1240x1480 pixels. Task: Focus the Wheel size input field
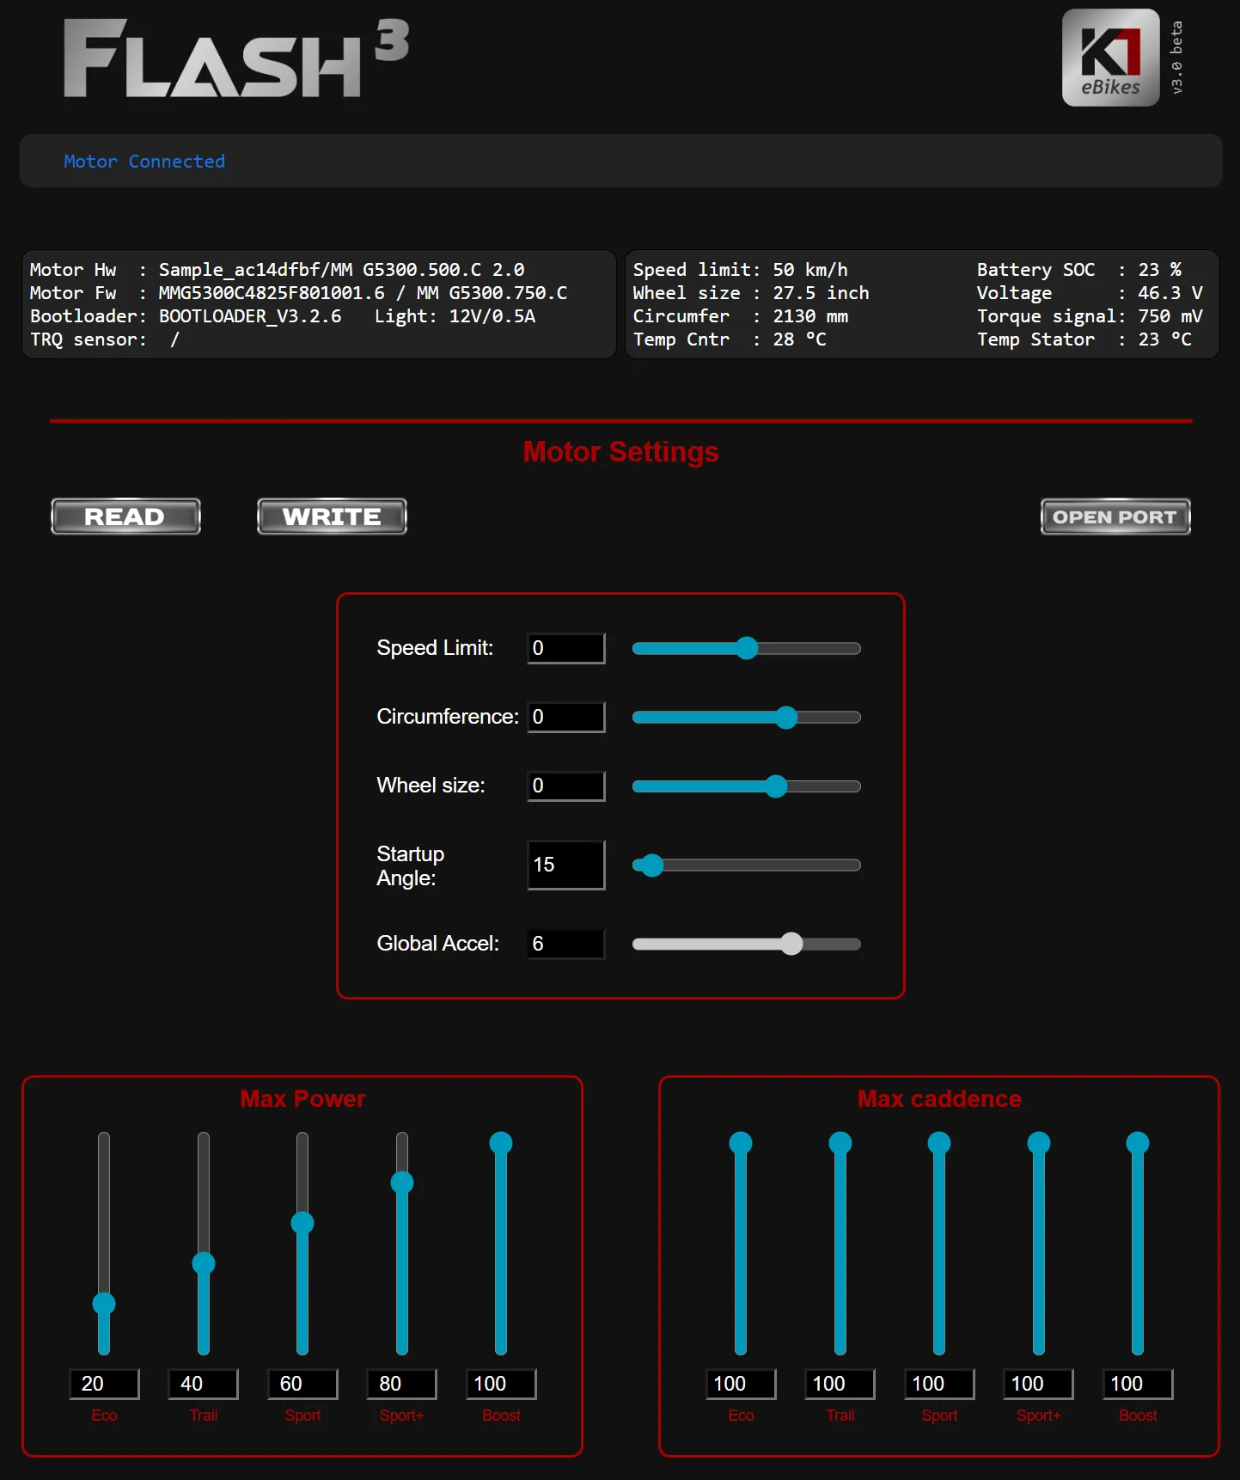(566, 786)
